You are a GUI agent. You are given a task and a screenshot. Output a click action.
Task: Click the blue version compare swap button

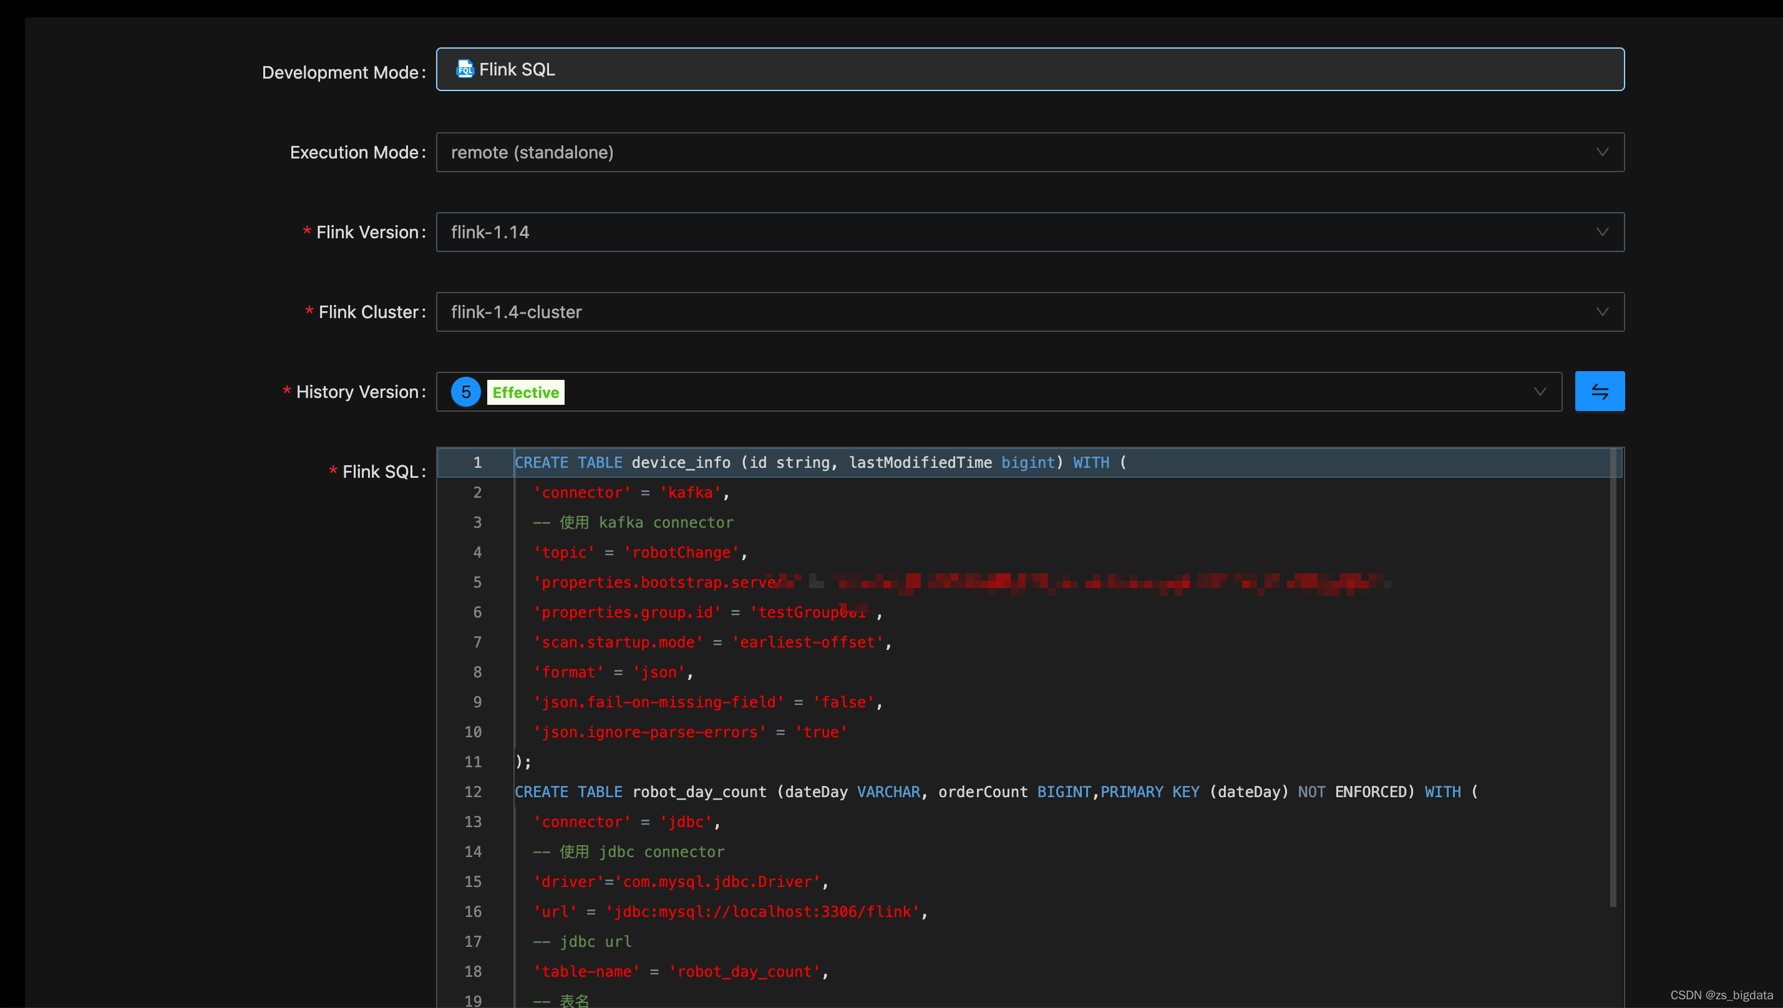pos(1599,392)
